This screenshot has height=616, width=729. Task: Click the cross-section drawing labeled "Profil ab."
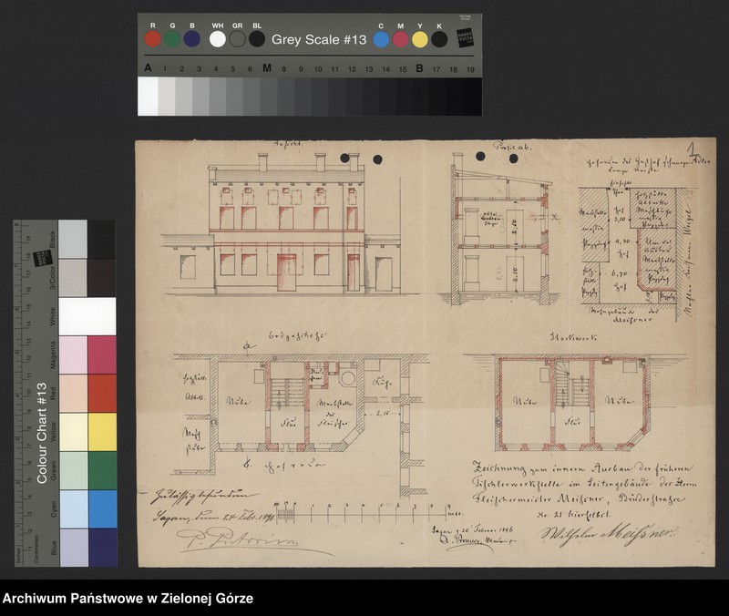click(499, 229)
